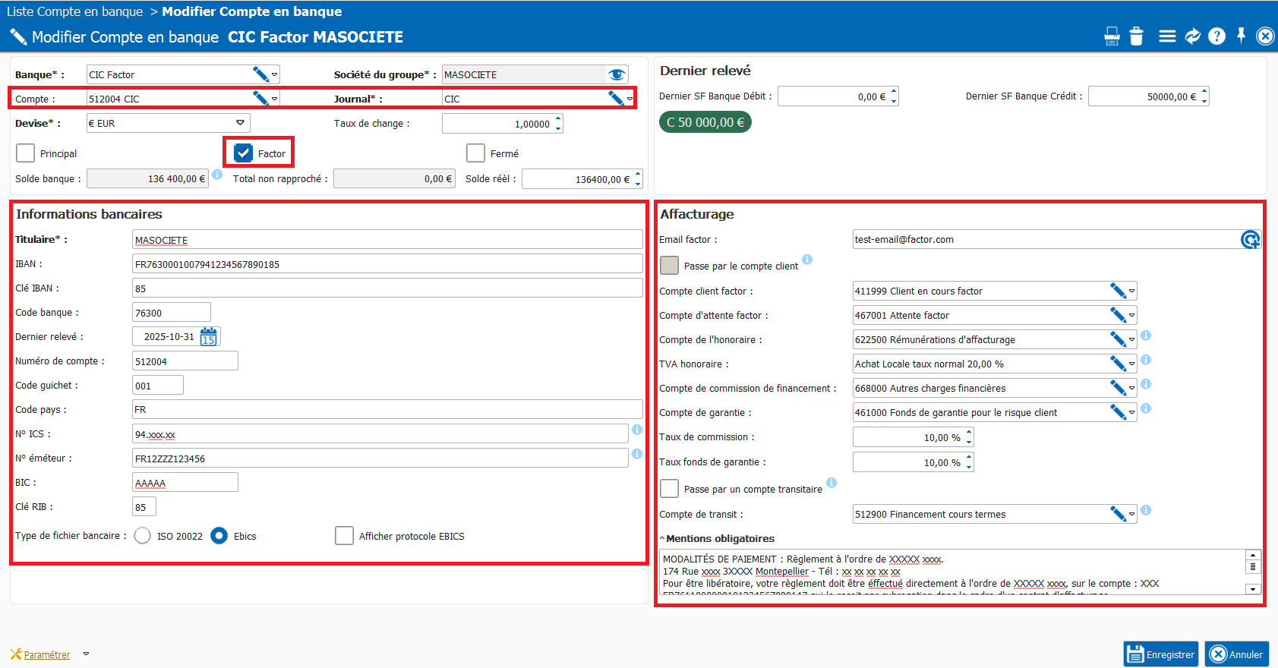Click the print icon in the header
This screenshot has height=668, width=1278.
click(1112, 36)
